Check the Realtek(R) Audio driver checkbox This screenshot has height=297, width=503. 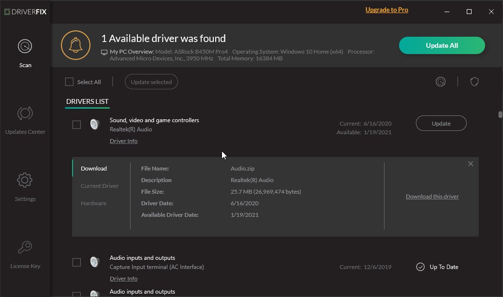point(76,124)
